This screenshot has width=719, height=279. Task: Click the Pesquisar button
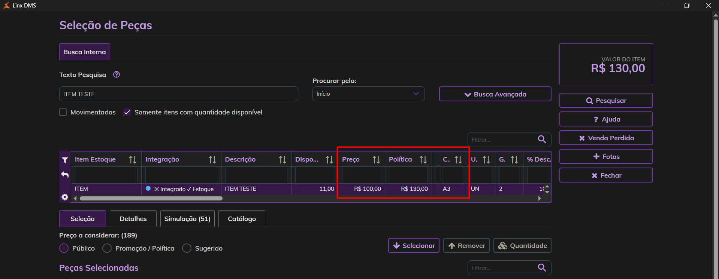point(606,101)
